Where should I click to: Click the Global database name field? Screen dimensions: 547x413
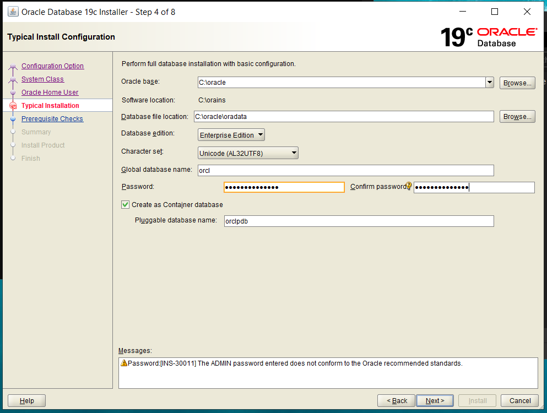(x=346, y=171)
